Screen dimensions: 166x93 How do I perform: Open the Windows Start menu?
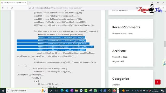(x=3, y=91)
